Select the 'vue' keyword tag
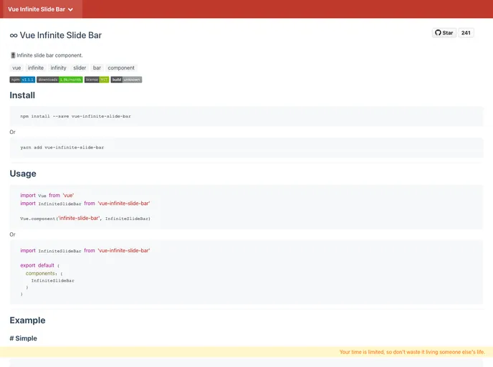The width and height of the screenshot is (493, 367). tap(16, 68)
